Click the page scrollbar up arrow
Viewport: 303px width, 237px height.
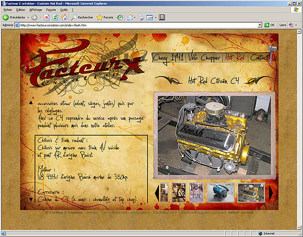pyautogui.click(x=299, y=31)
